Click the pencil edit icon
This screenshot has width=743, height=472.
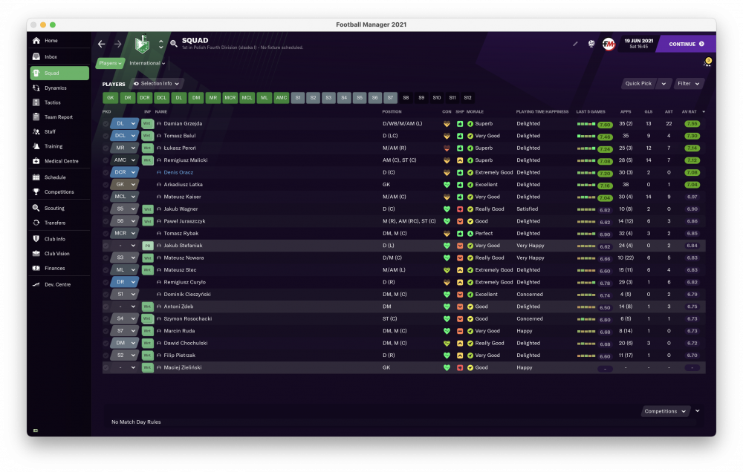tap(575, 44)
